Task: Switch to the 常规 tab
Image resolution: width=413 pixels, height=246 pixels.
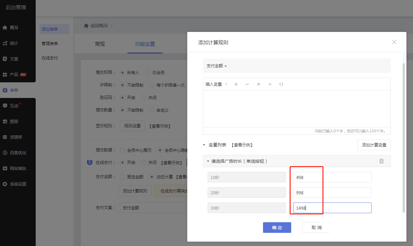Action: click(100, 44)
